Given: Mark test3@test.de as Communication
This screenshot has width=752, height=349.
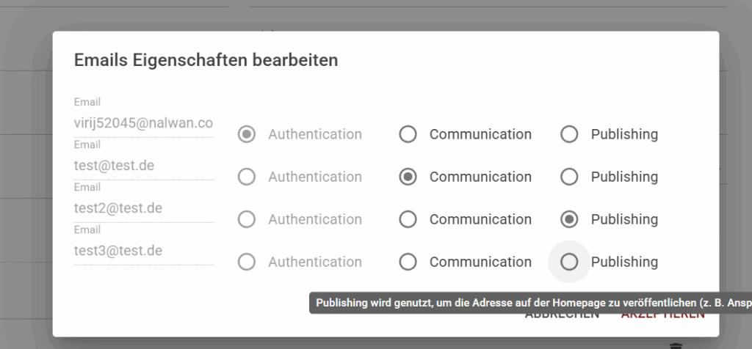Looking at the screenshot, I should pyautogui.click(x=408, y=262).
